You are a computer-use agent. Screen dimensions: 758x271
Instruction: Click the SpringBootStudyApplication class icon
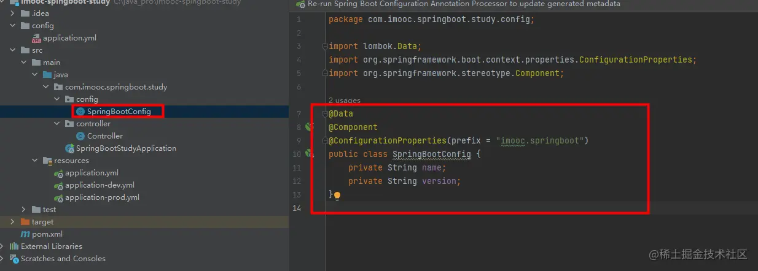(69, 148)
